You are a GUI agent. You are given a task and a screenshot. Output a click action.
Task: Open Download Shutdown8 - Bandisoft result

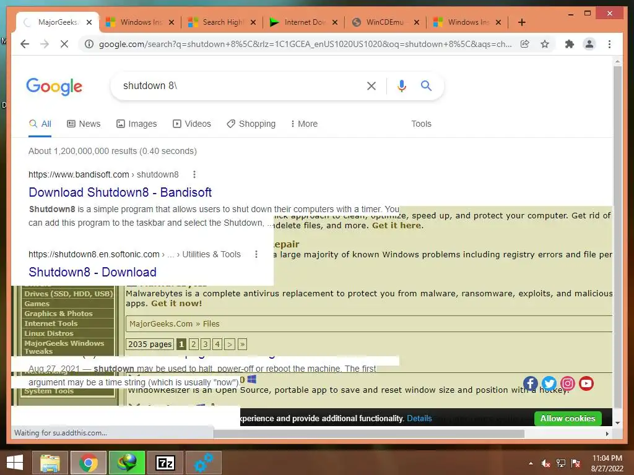tap(120, 192)
